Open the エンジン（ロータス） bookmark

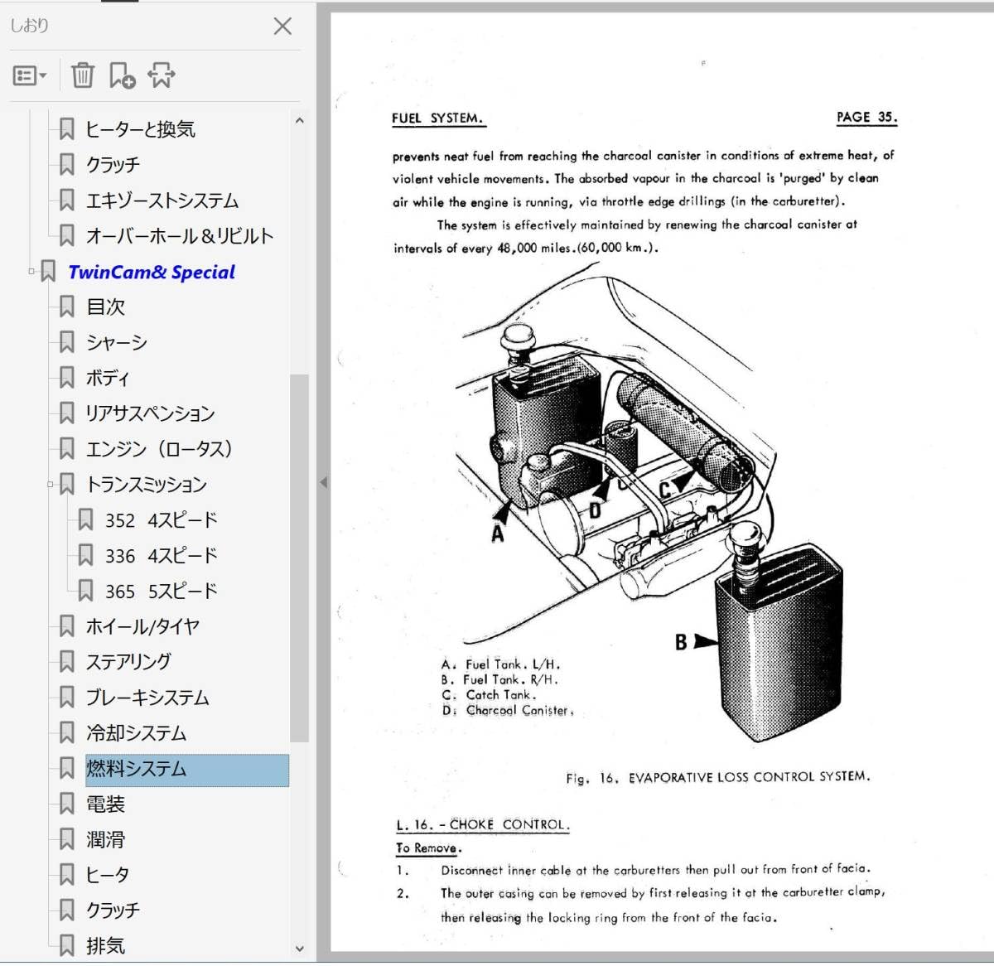click(x=159, y=449)
